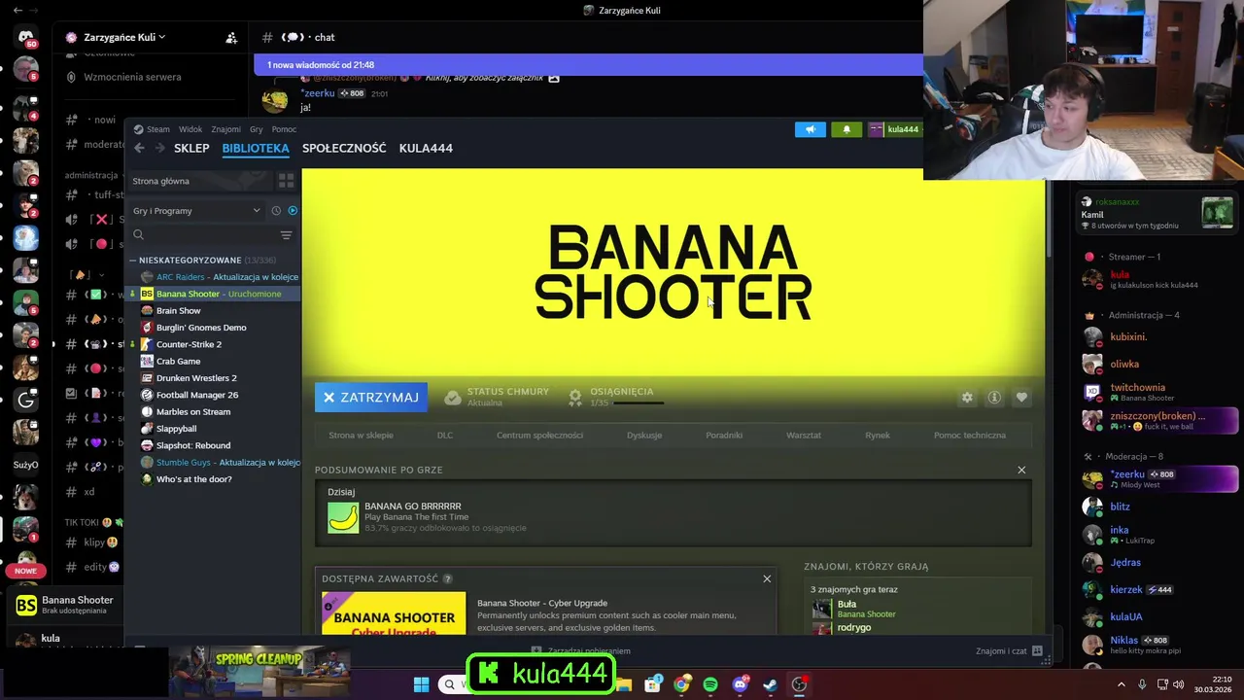Open Banana Shooter game settings gear

967,398
